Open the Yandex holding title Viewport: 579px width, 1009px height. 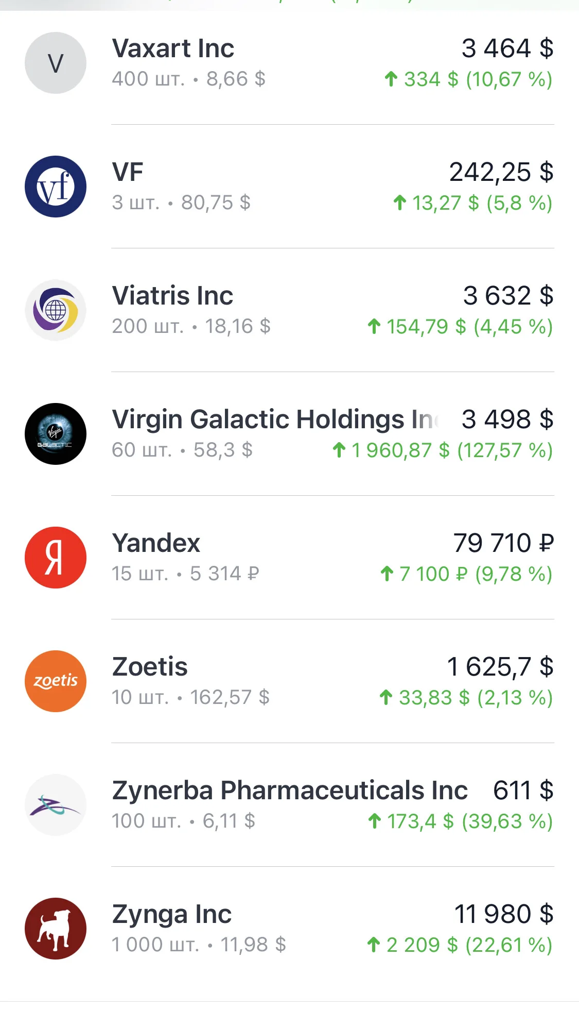pos(156,543)
